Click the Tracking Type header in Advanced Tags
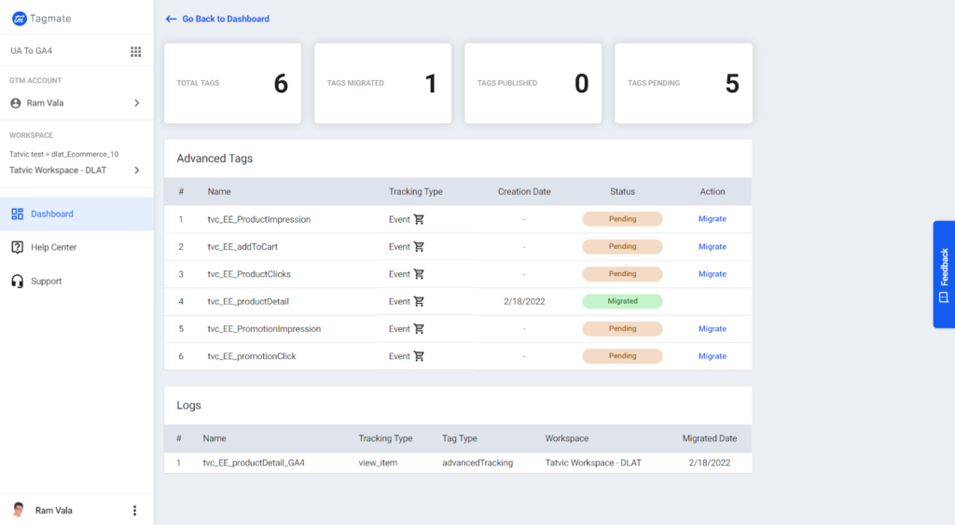Viewport: 955px width, 525px height. coord(415,192)
